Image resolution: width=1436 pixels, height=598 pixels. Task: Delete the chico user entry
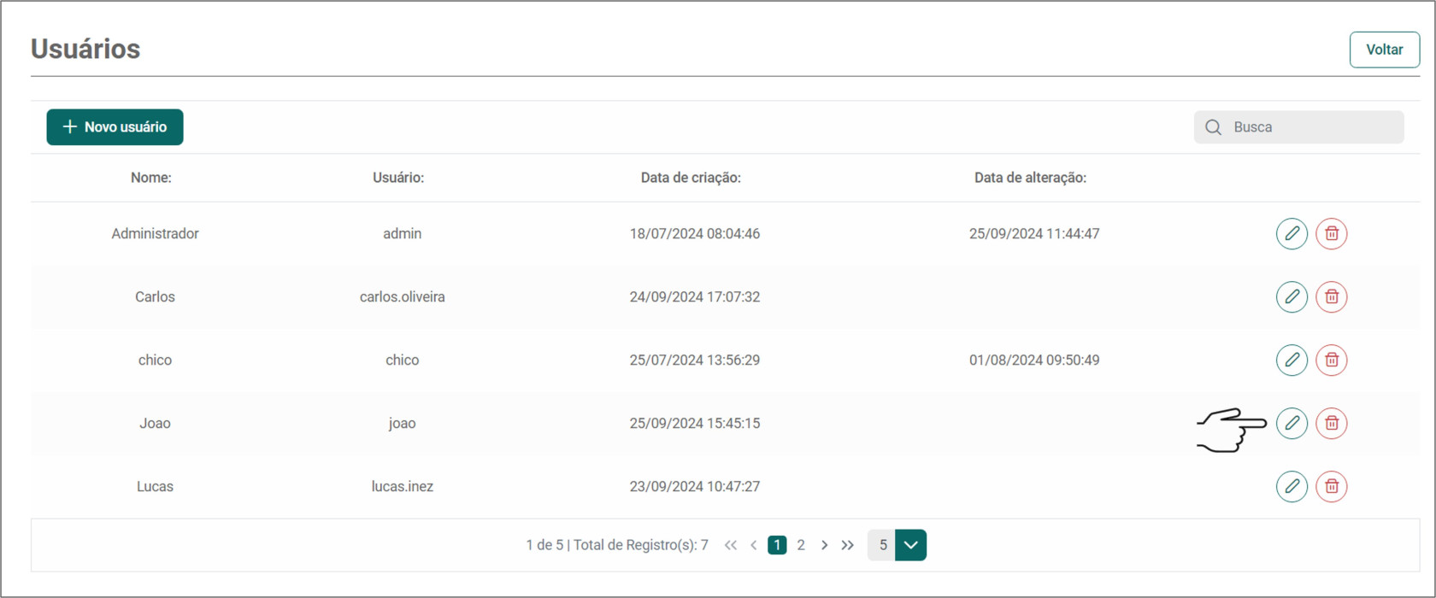1331,360
